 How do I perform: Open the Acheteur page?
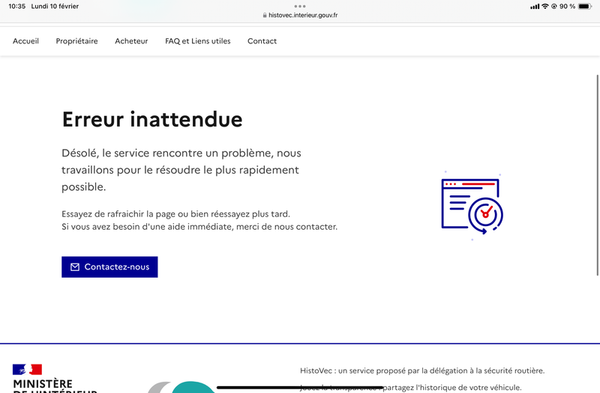tap(131, 41)
